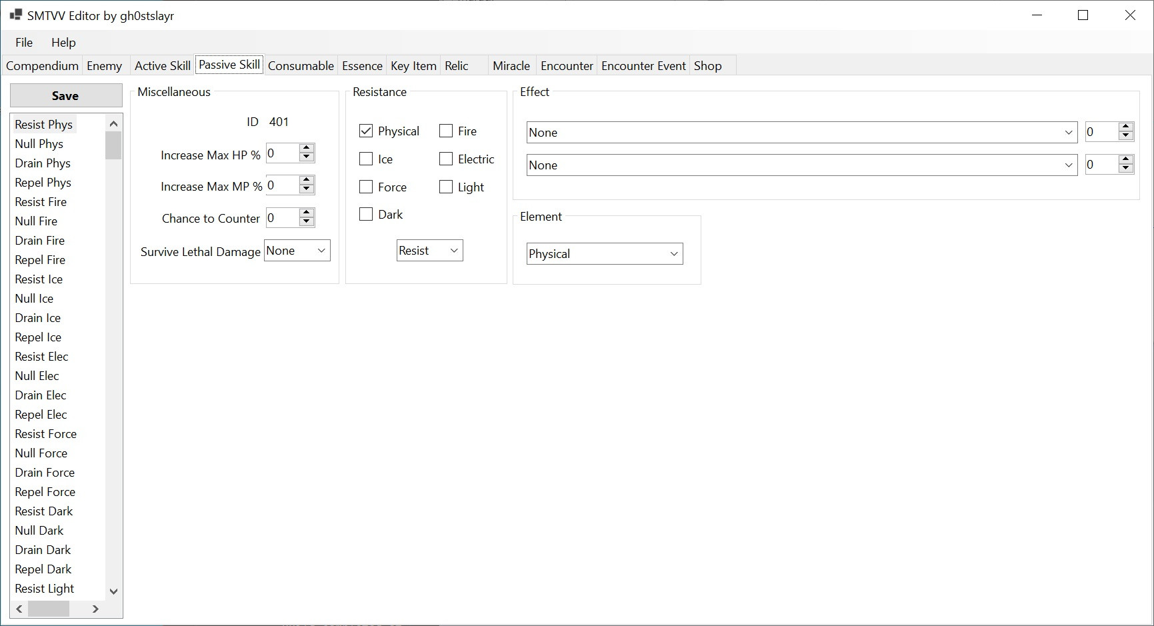This screenshot has width=1154, height=626.
Task: Select Resist Light in the skill list
Action: point(45,589)
